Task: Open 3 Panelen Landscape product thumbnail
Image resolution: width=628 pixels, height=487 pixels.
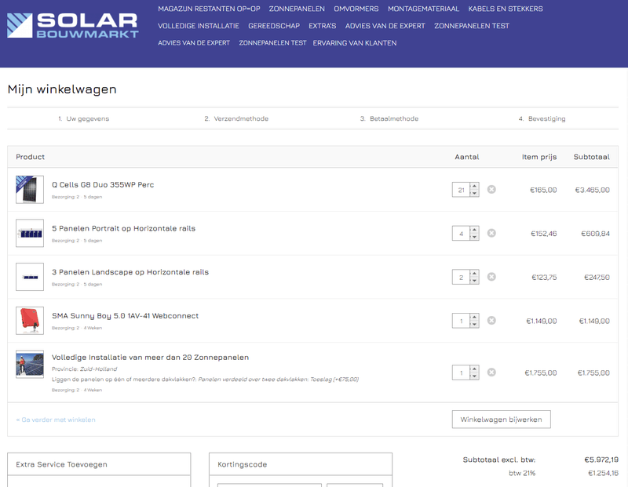Action: (30, 277)
